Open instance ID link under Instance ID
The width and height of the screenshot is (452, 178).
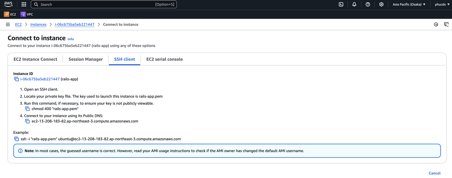pyautogui.click(x=40, y=79)
